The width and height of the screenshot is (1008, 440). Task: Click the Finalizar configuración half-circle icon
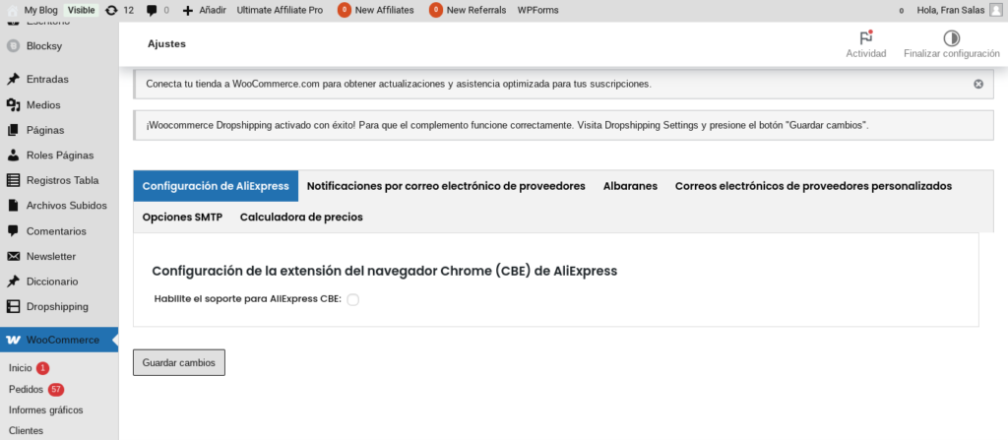tap(952, 38)
